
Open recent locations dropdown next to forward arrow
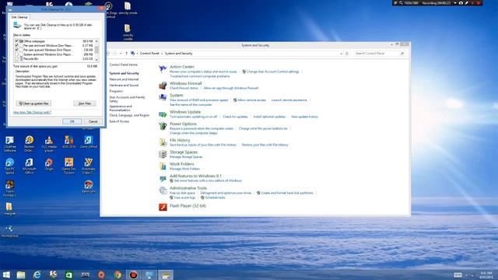121,54
